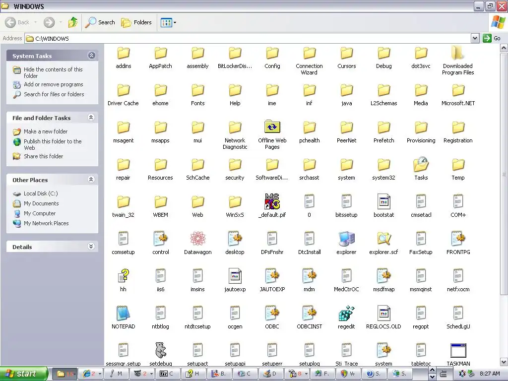Open My Computer link
This screenshot has height=381, width=508.
[x=40, y=213]
